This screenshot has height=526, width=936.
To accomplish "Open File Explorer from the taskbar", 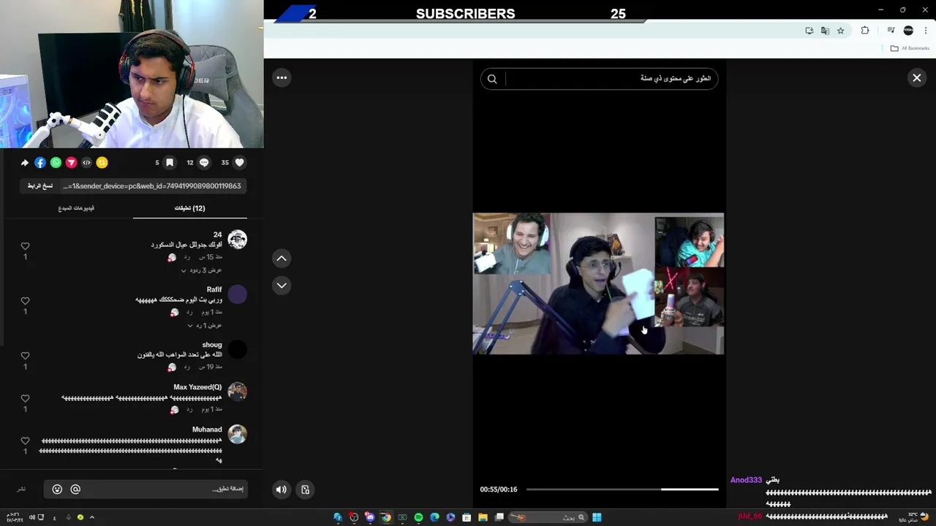I will click(483, 517).
